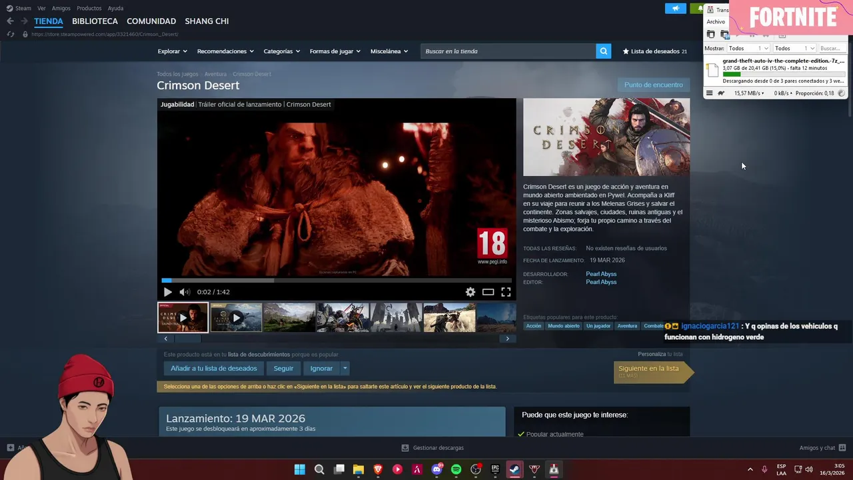Show hidden system tray icons
The height and width of the screenshot is (480, 853).
coord(750,469)
